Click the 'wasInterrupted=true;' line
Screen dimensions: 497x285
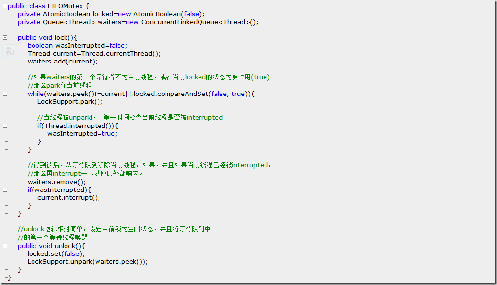click(x=82, y=133)
